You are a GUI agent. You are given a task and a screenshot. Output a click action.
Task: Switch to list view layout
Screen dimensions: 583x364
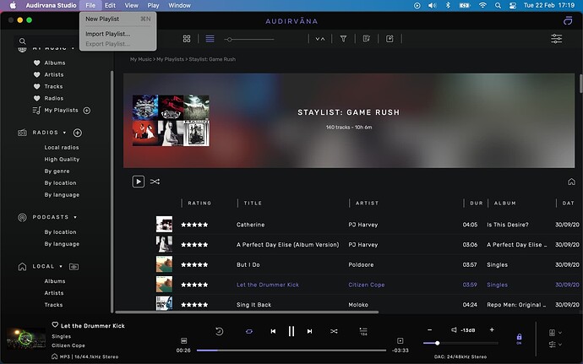tap(210, 39)
